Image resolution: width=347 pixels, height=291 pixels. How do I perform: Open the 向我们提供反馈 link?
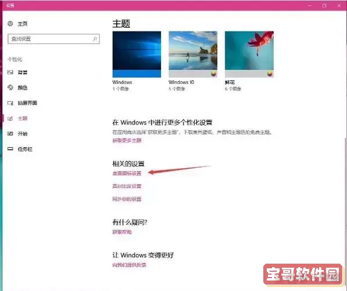tap(129, 265)
